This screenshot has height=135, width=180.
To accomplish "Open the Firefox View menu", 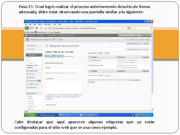I will [x=35, y=24].
